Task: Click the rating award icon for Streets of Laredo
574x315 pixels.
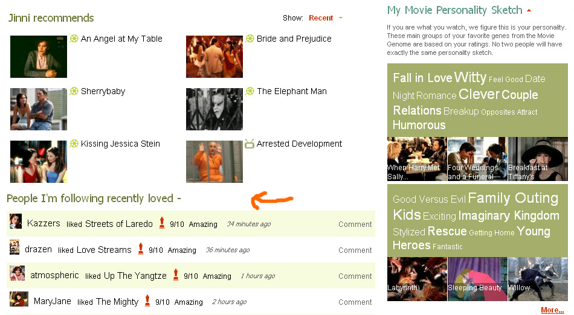Action: pos(162,223)
